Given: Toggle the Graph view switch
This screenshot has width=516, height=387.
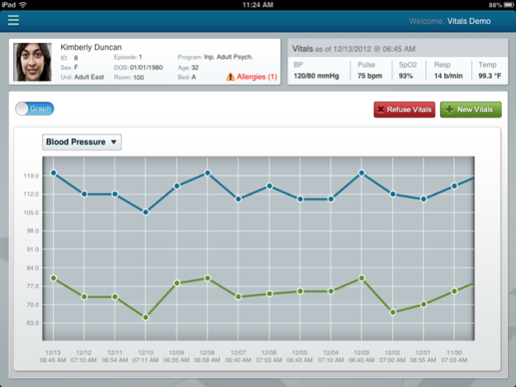Looking at the screenshot, I should point(35,109).
